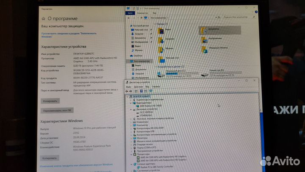Collapse Дисковые устройства node

[x=131, y=110]
